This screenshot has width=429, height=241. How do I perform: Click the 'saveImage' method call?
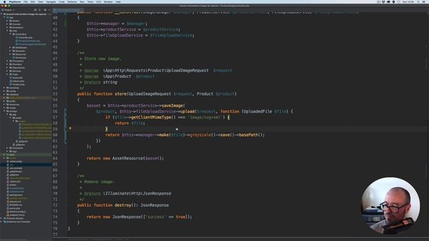(x=172, y=106)
